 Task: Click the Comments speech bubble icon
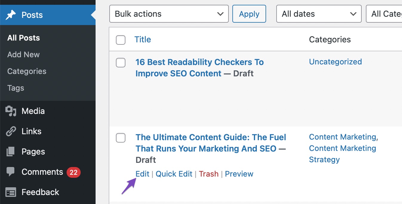(x=11, y=172)
